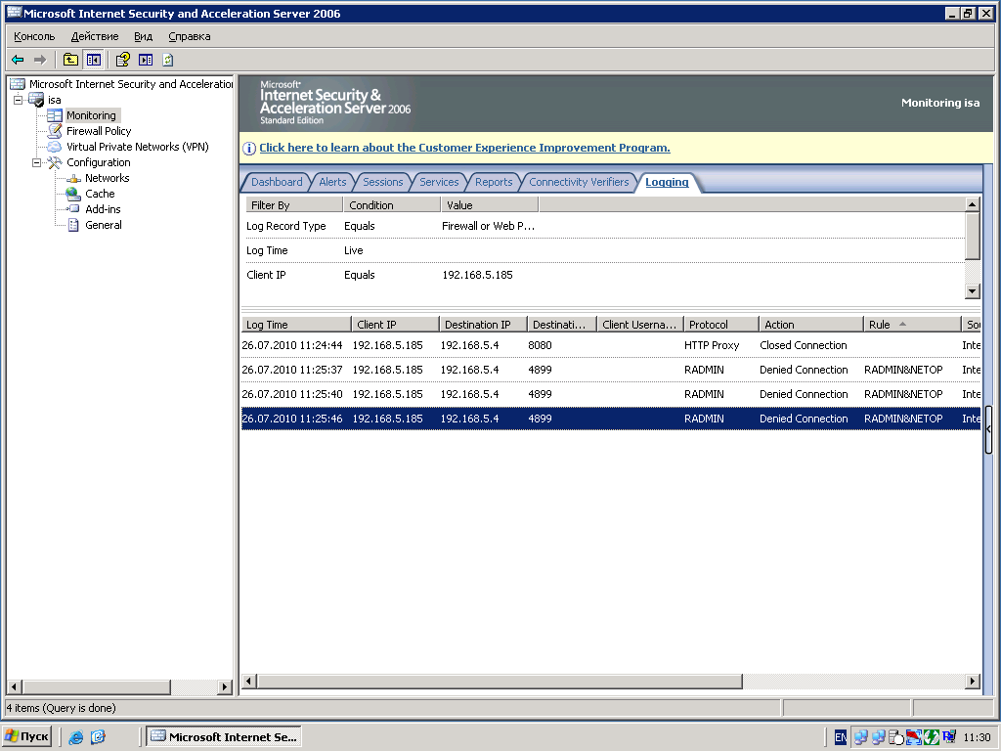Open the Действие menu
This screenshot has width=1001, height=751.
coord(95,36)
